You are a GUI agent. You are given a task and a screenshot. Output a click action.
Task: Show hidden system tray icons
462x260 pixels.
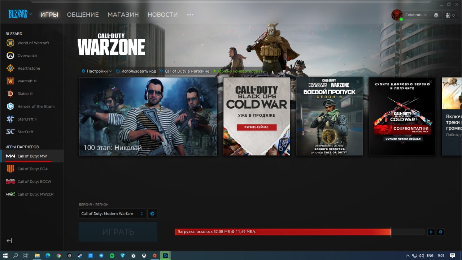coord(407,256)
